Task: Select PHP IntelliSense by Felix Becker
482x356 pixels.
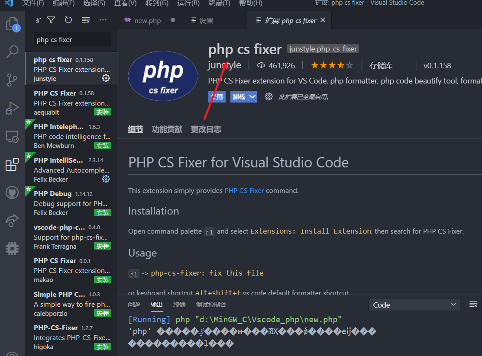Action: click(x=71, y=169)
